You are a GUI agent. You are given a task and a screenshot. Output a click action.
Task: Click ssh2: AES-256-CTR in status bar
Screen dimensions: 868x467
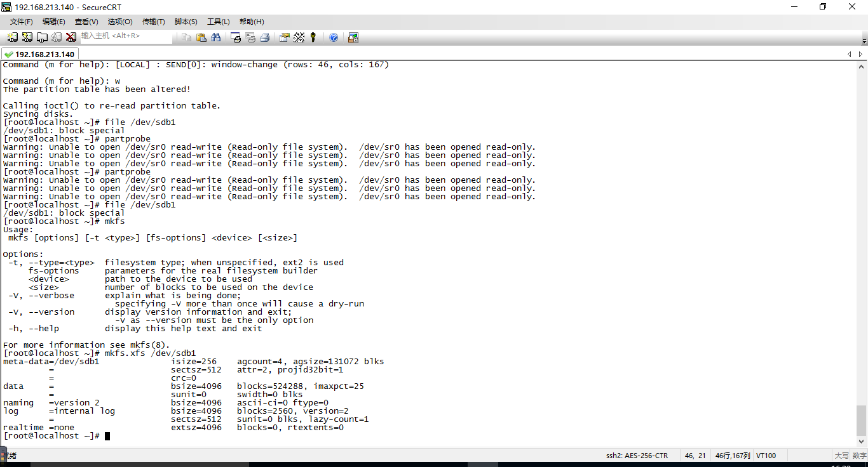637,456
